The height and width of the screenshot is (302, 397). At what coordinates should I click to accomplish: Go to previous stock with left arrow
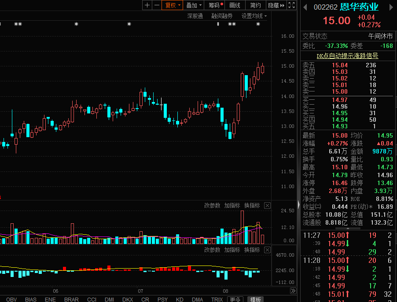(304, 7)
